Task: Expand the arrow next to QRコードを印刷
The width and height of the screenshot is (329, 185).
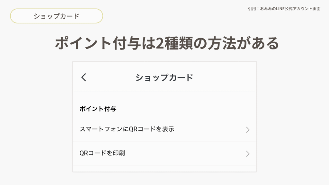Action: point(247,154)
